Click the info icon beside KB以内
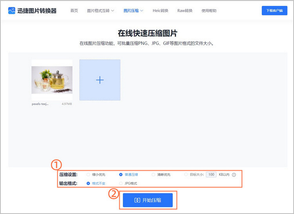294x214 pixels. pos(234,175)
